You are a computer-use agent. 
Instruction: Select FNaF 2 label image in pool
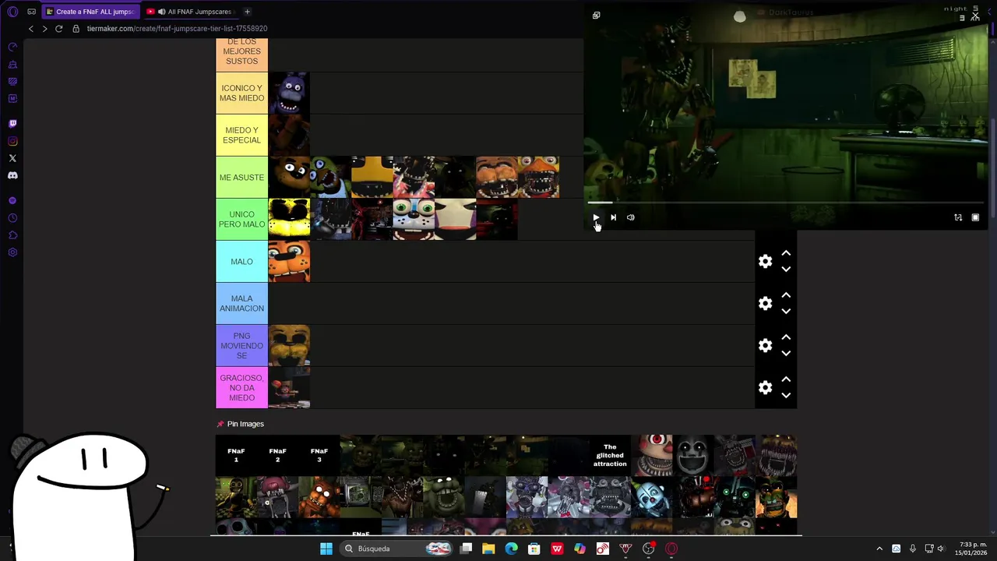tap(277, 455)
